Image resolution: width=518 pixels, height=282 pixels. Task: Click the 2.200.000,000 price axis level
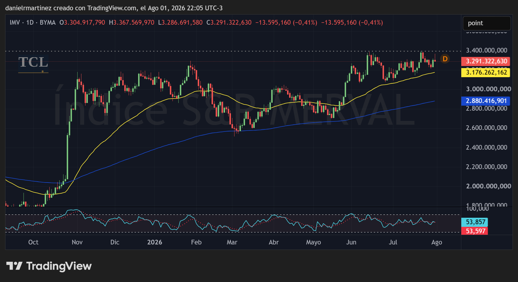[487, 167]
